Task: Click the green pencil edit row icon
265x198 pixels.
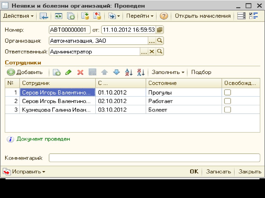Action: (68, 72)
